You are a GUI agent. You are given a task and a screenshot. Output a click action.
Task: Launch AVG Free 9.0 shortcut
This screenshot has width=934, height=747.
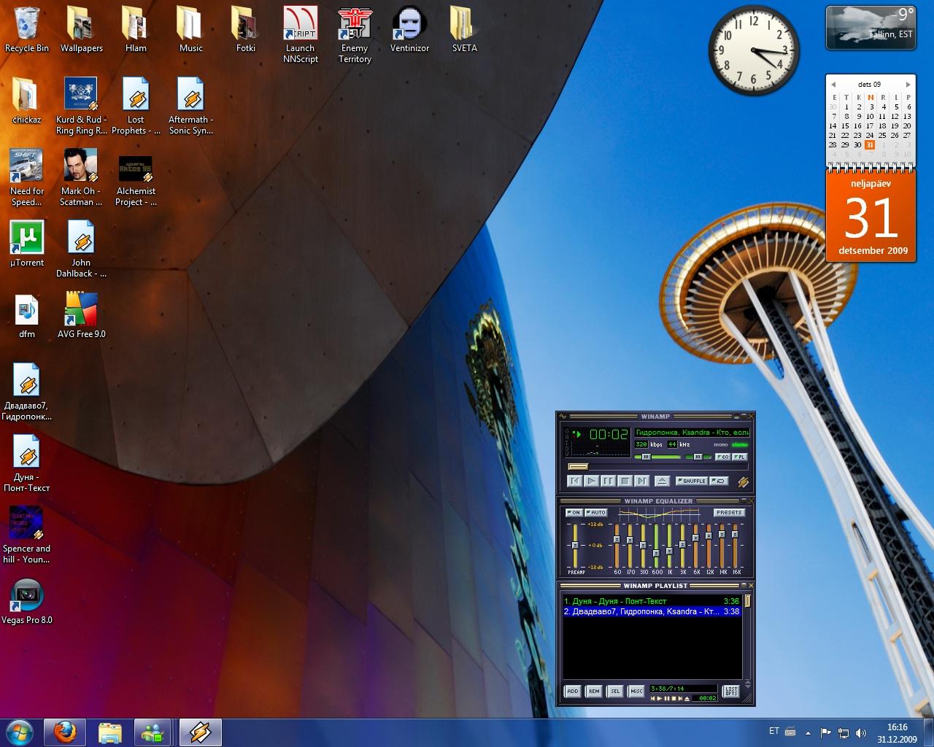82,316
